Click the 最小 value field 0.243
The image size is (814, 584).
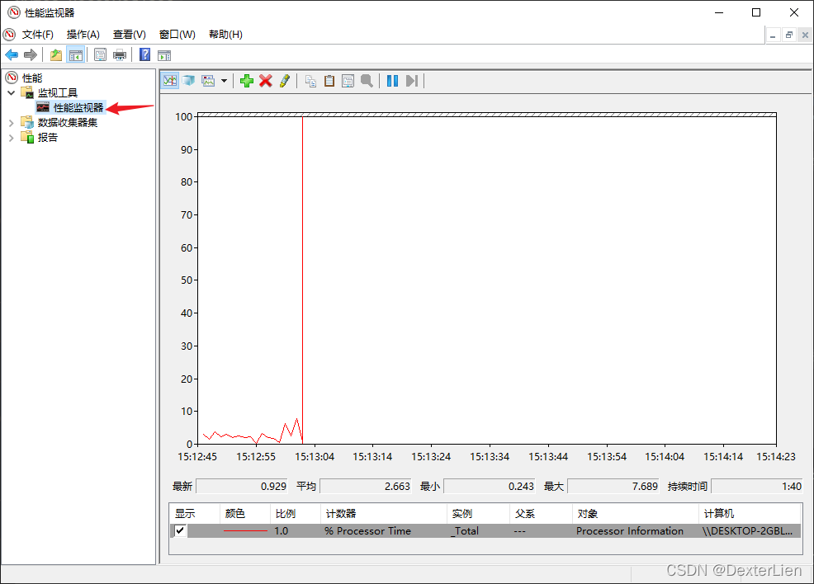(490, 486)
